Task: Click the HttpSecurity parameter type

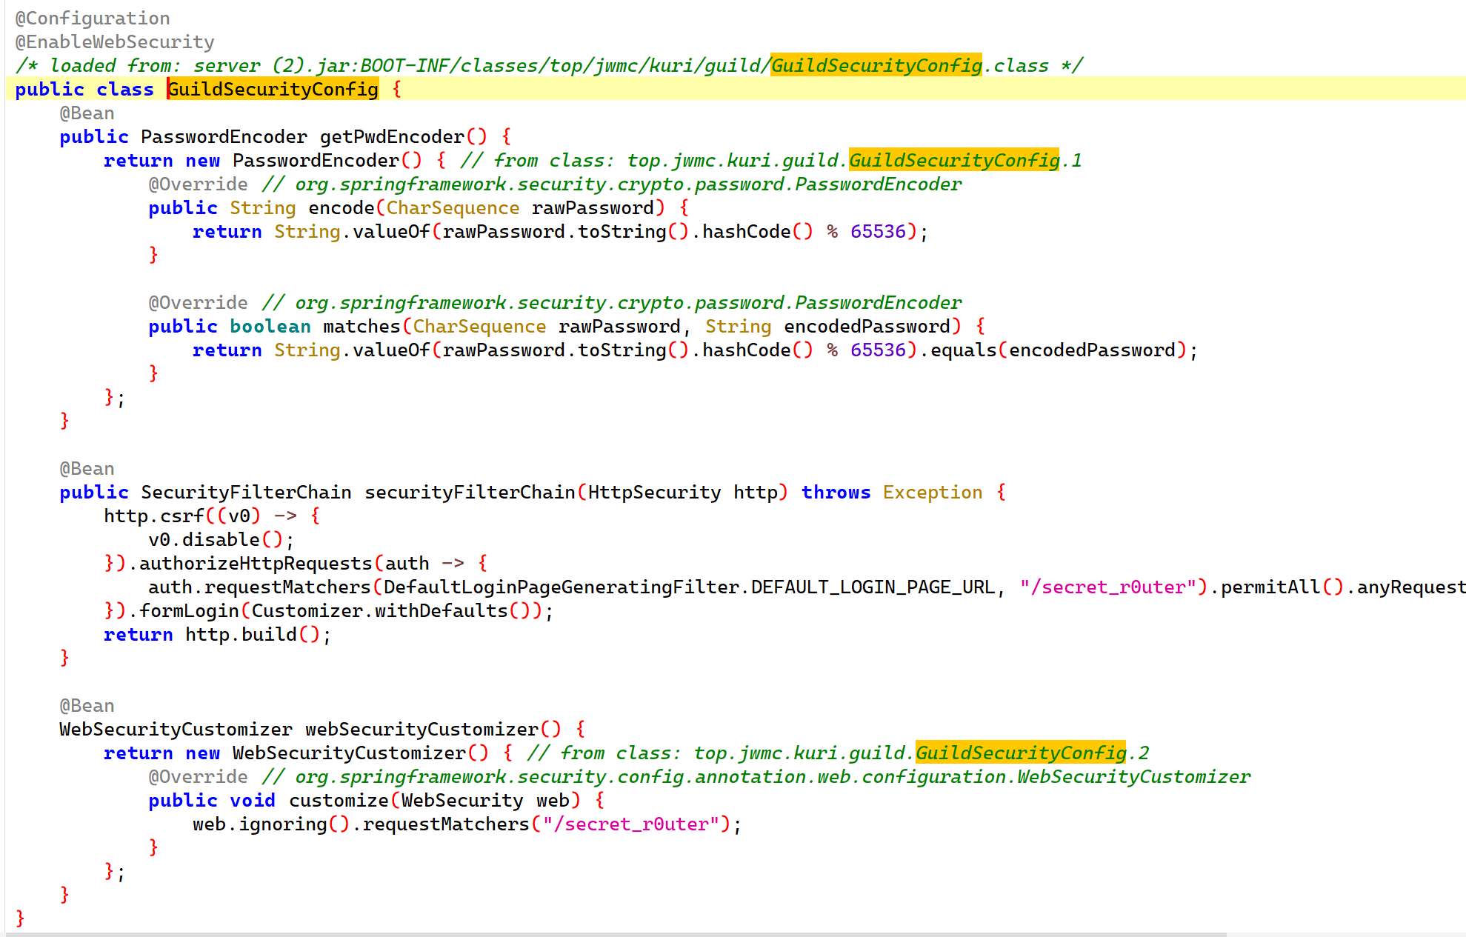Action: point(654,493)
